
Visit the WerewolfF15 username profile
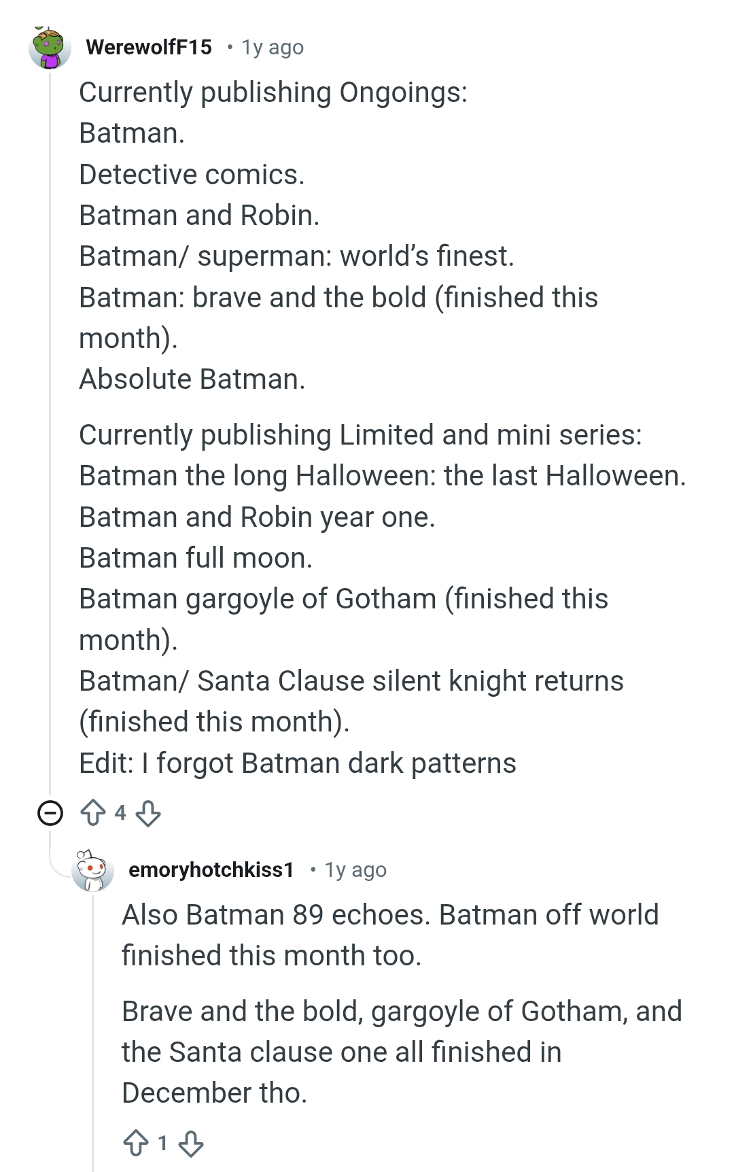[149, 47]
